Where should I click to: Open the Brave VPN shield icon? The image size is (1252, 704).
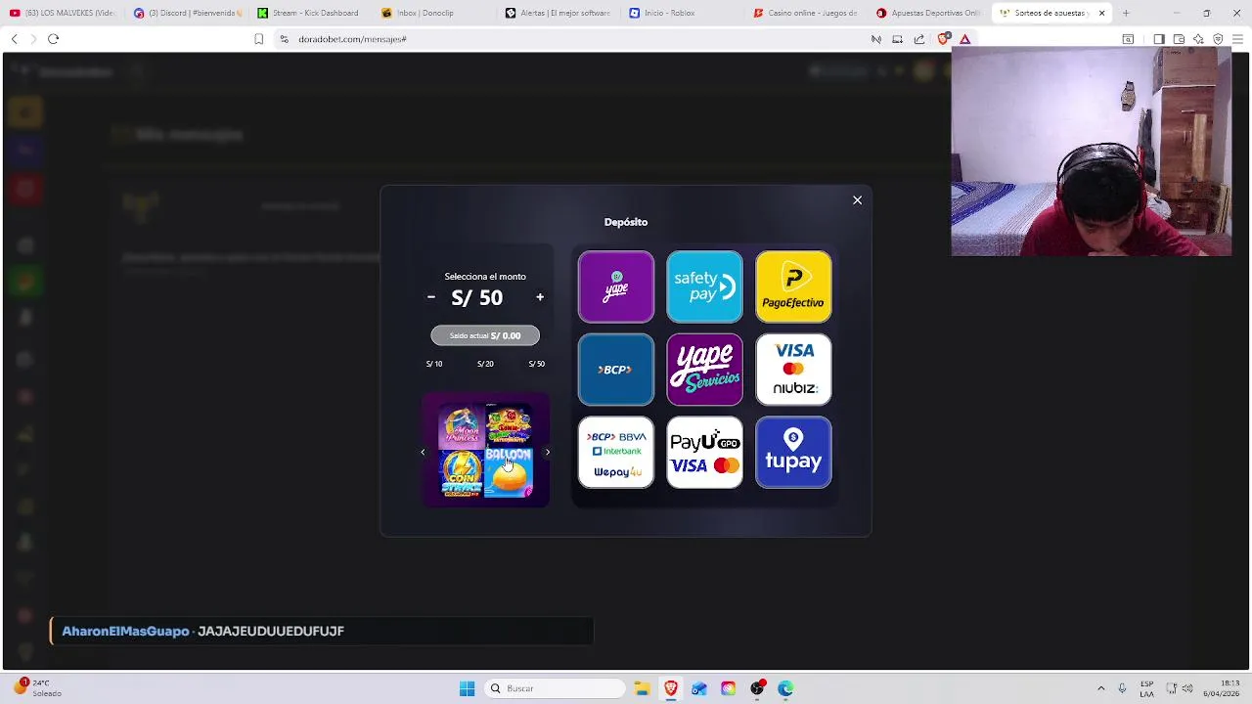[1218, 39]
